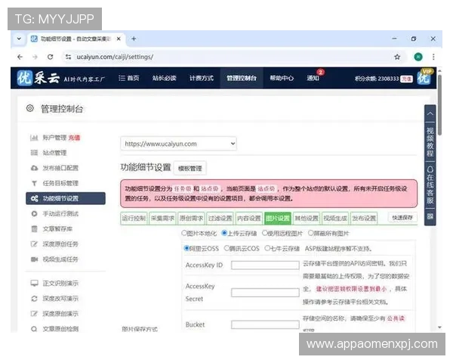Click the 优采云 logo

tap(39, 78)
